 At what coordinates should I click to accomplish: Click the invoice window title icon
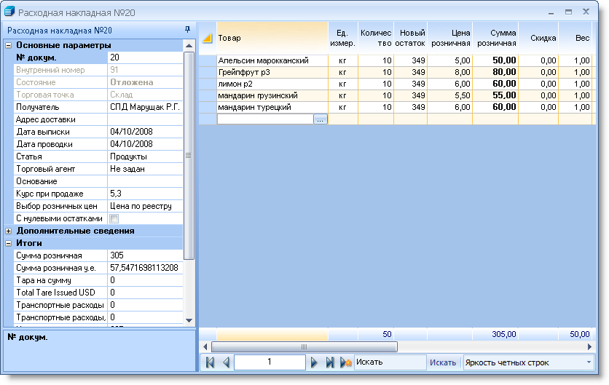pos(9,12)
